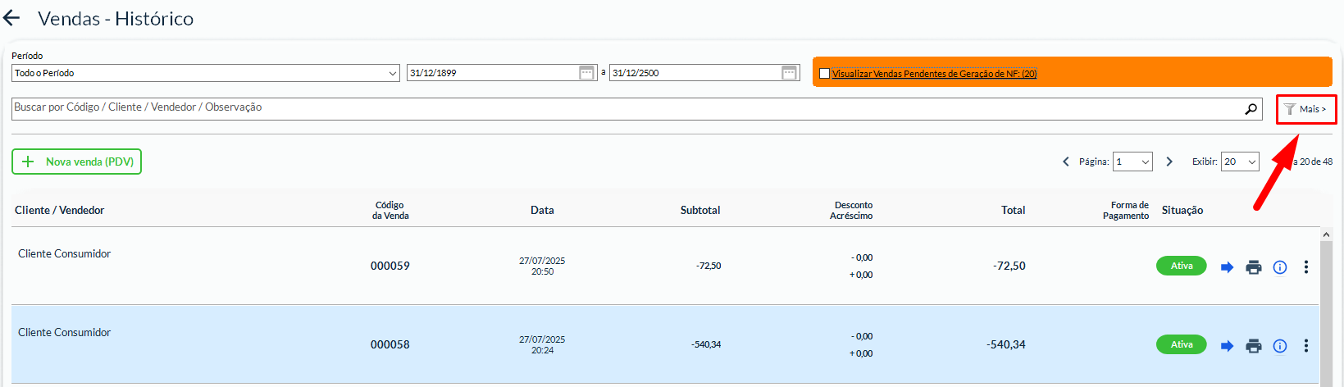Click the search magnifier icon
1344x387 pixels.
tap(1251, 108)
